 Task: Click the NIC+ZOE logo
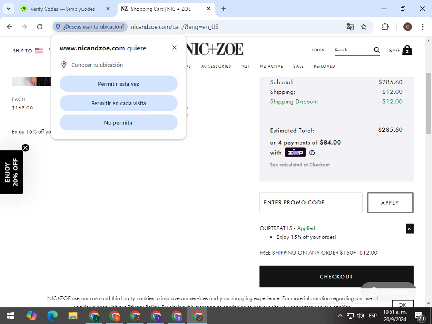pyautogui.click(x=215, y=49)
